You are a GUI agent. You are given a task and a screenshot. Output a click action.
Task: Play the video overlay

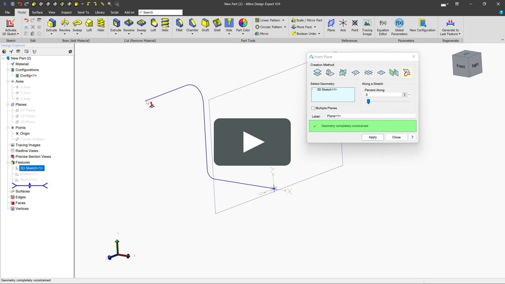click(252, 142)
